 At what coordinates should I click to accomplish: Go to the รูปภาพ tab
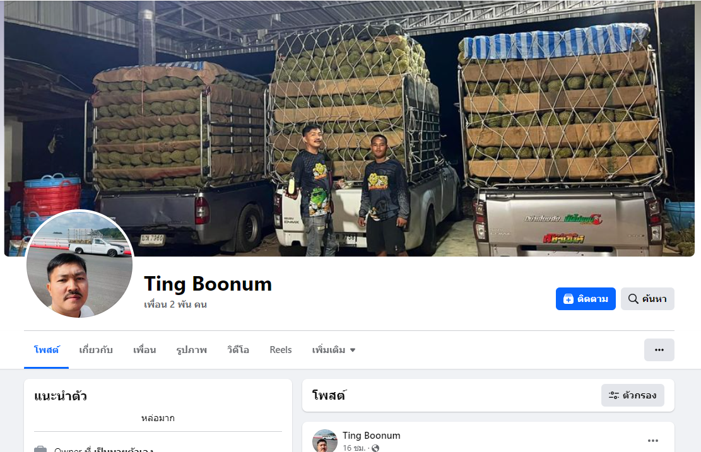(191, 350)
